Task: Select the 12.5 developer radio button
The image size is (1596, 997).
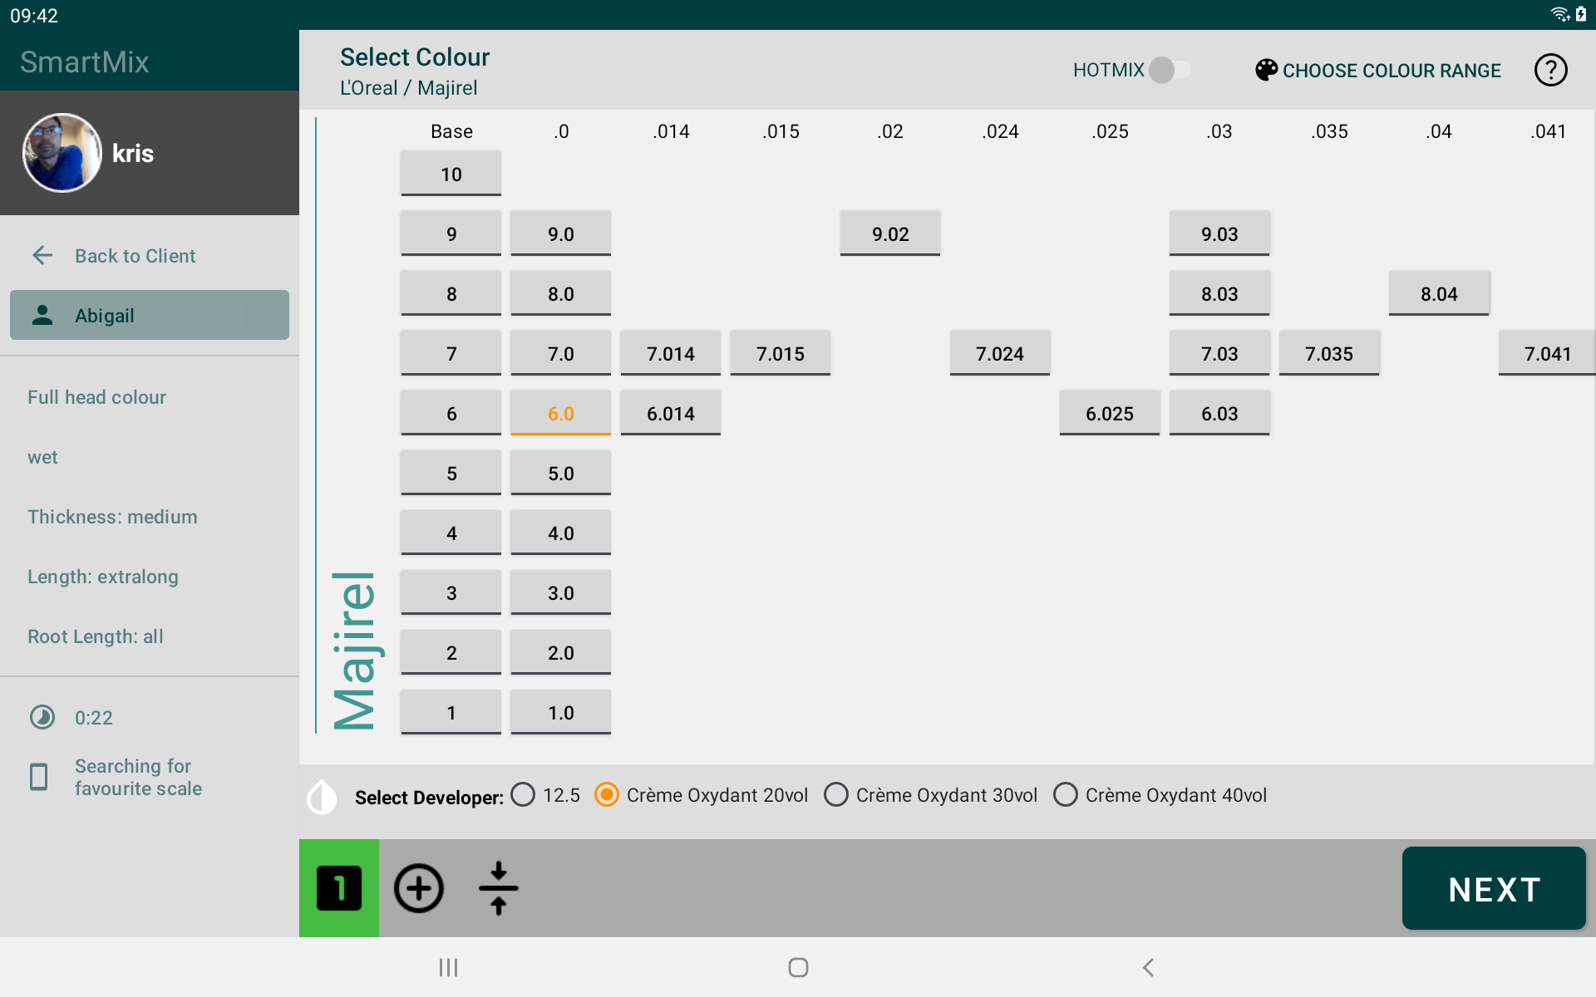Action: 524,795
